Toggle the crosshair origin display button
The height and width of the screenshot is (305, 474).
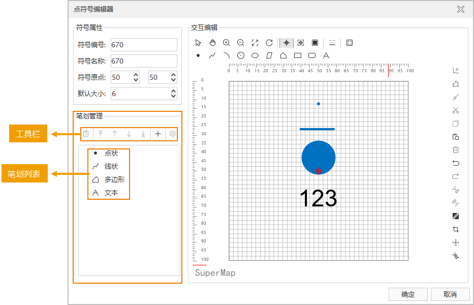click(287, 43)
